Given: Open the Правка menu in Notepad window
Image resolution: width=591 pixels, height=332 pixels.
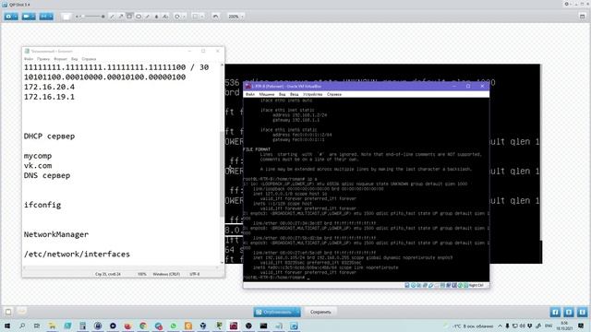Looking at the screenshot, I should [43, 59].
